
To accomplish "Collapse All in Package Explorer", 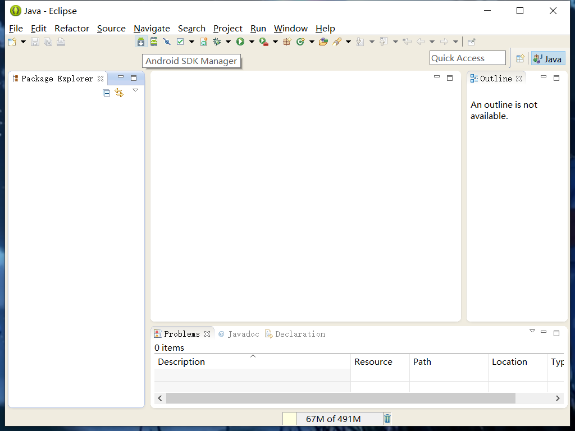I will pyautogui.click(x=106, y=93).
